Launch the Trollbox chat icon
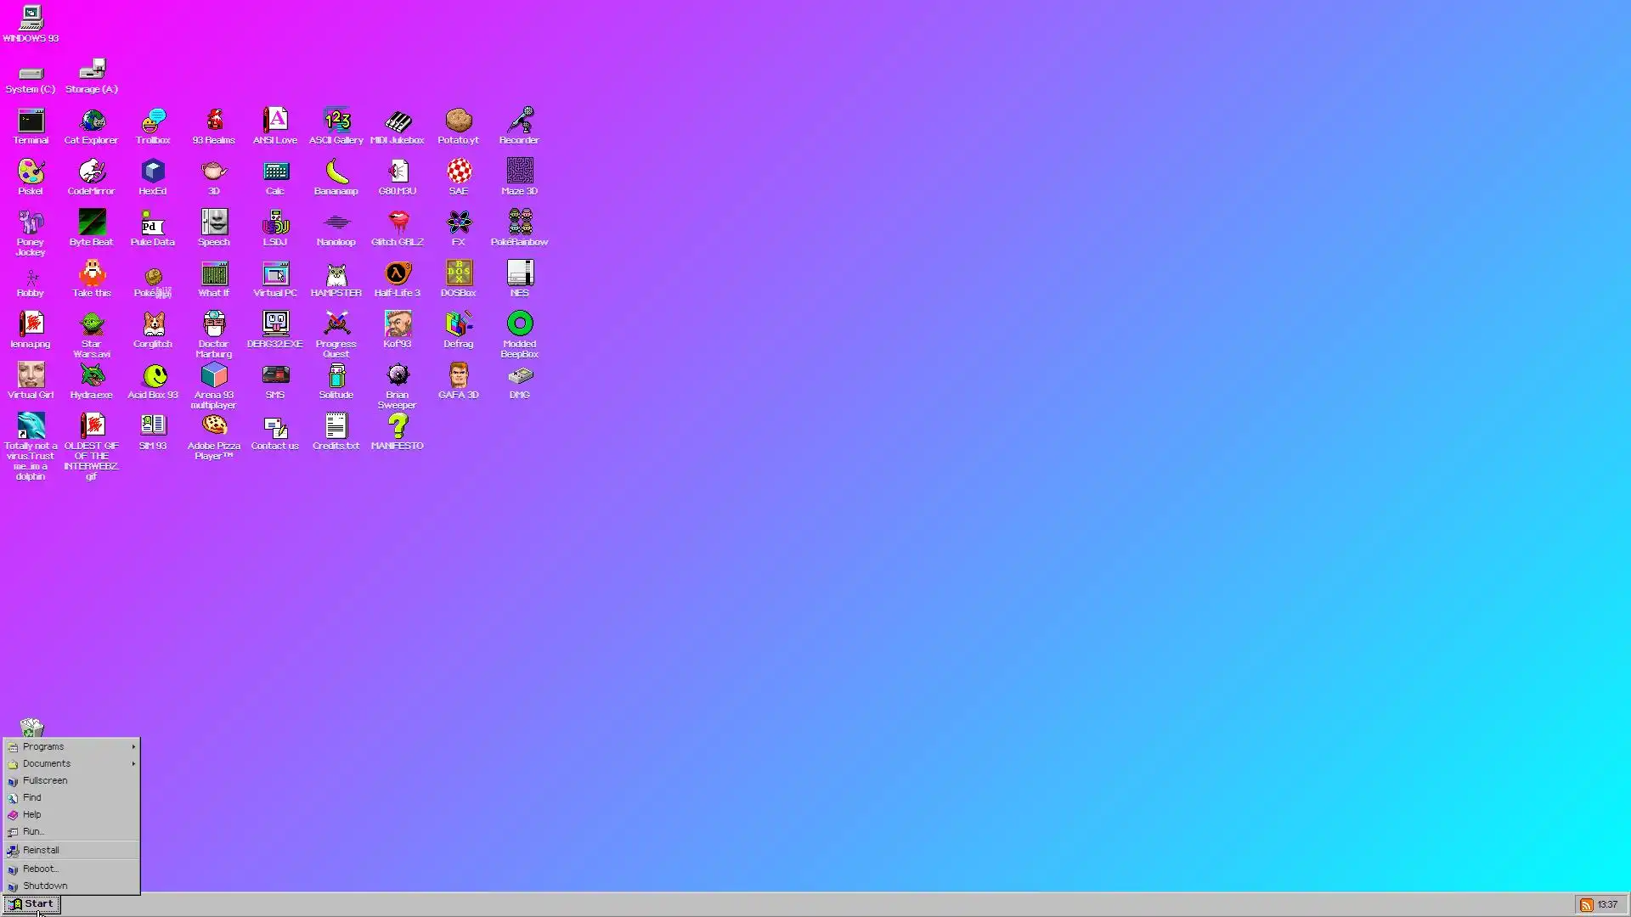Image resolution: width=1631 pixels, height=917 pixels. (153, 122)
